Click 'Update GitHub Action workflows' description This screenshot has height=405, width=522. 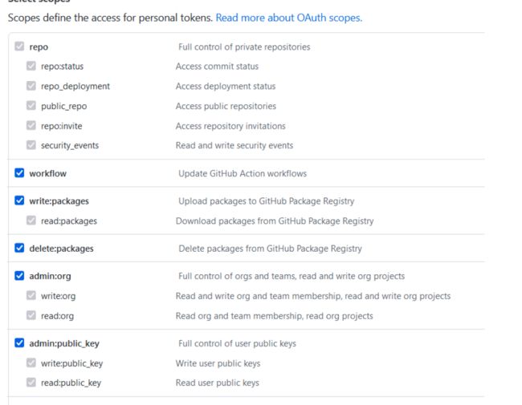[243, 173]
